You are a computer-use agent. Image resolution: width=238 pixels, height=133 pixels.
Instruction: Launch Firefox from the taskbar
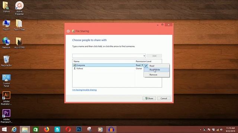(x=46, y=129)
